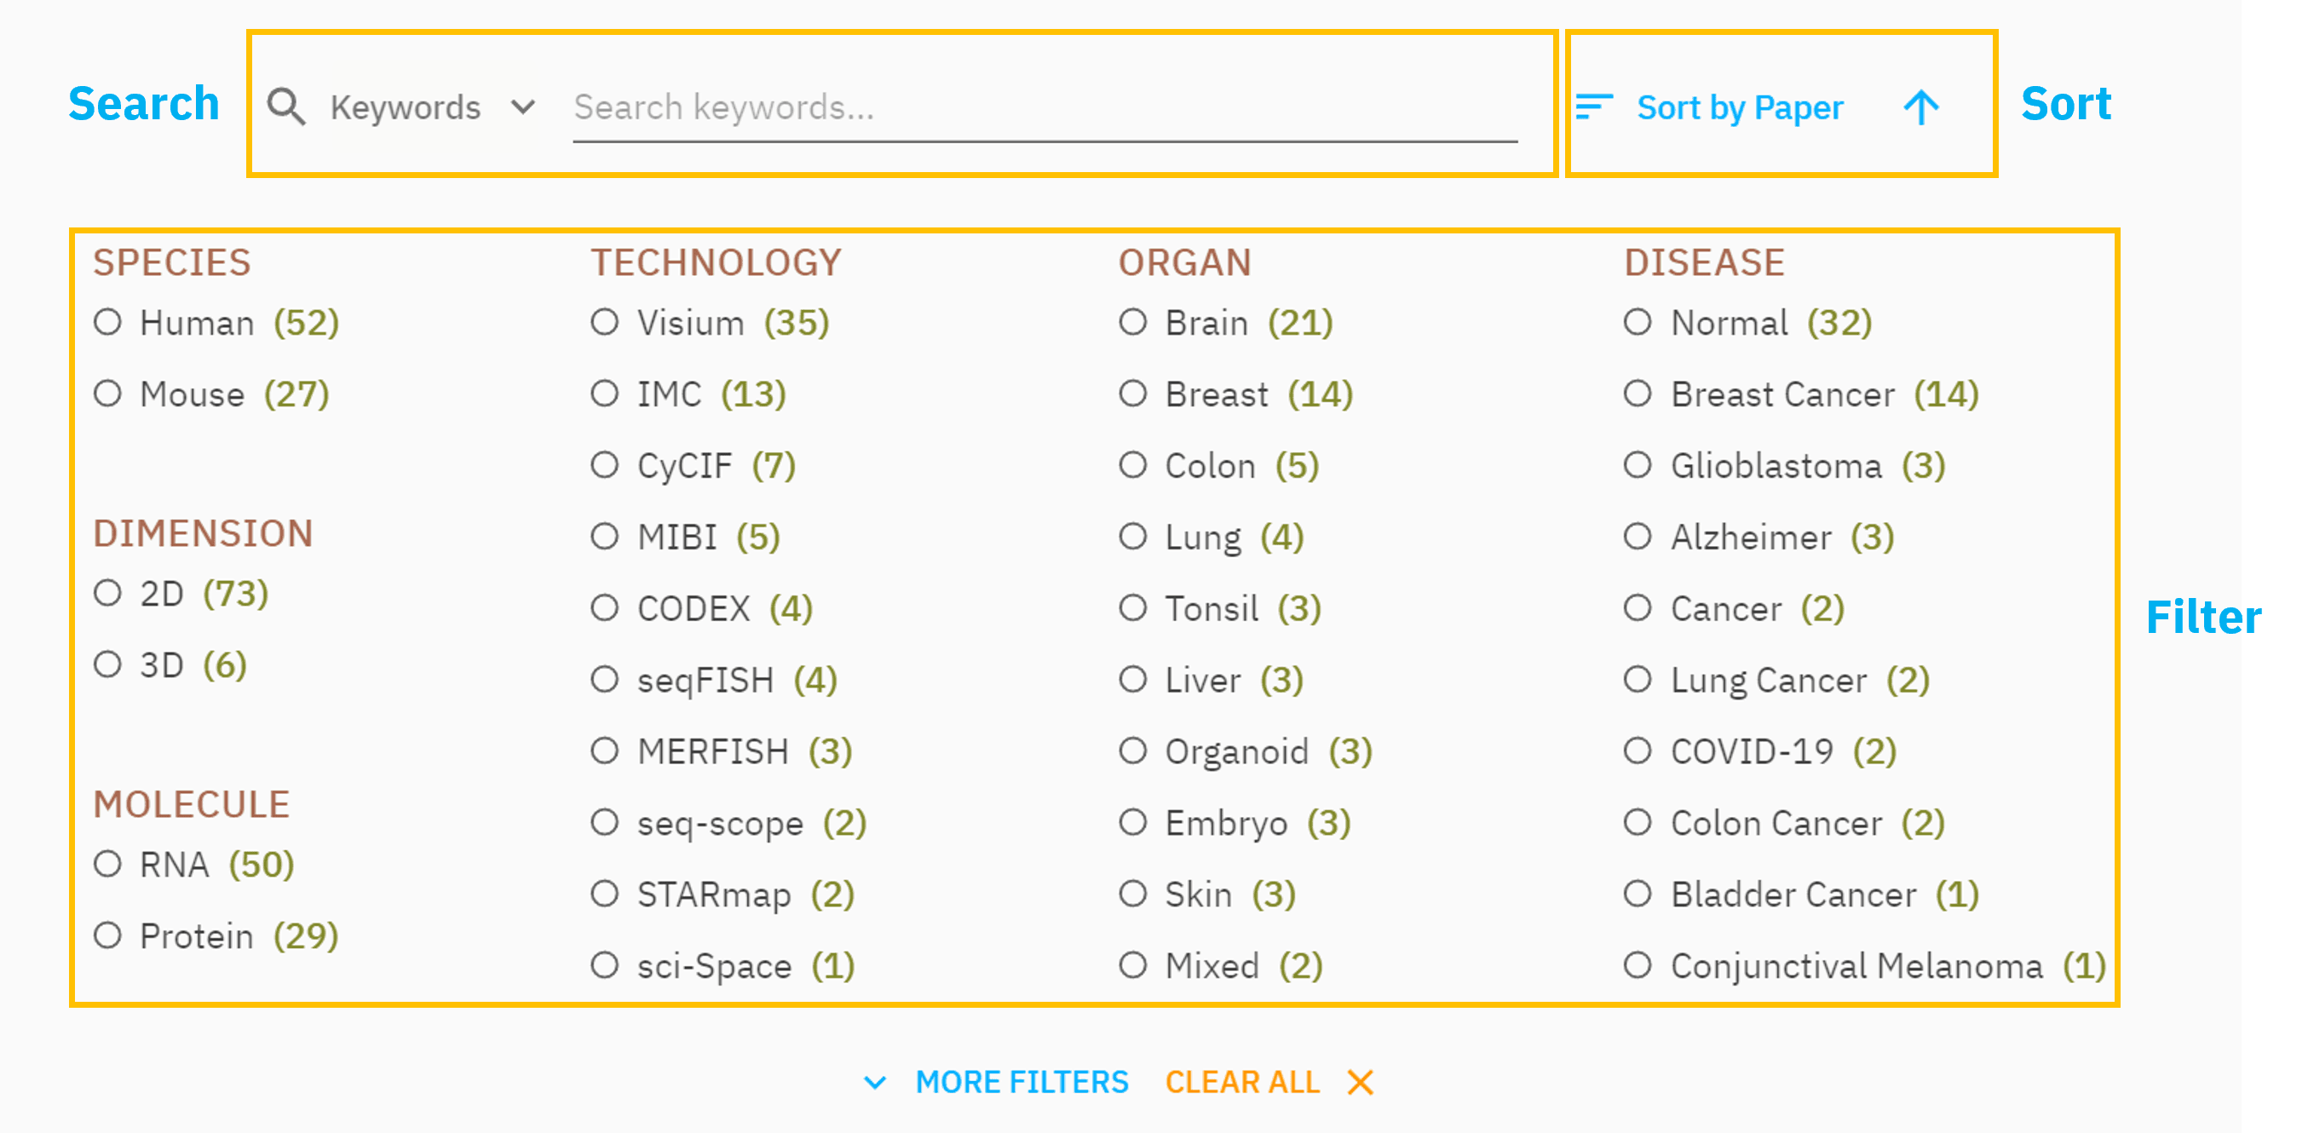This screenshot has height=1133, width=2314.
Task: Choose the Brain organ filter
Action: click(1133, 322)
